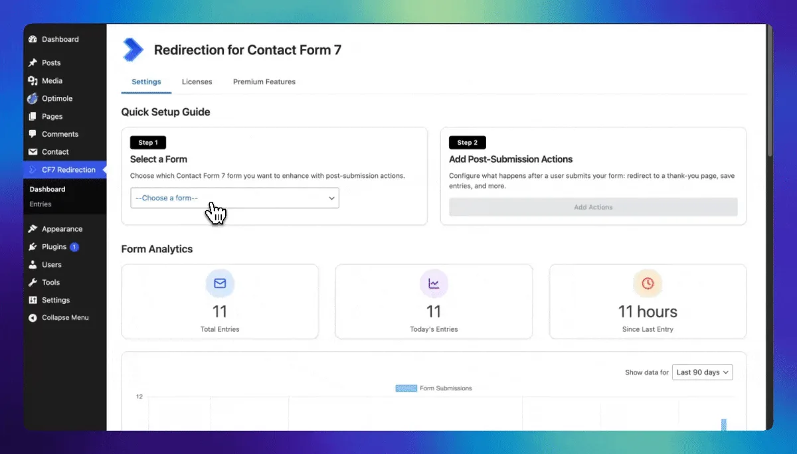797x454 pixels.
Task: Click the Tools wrench icon
Action: pyautogui.click(x=33, y=283)
